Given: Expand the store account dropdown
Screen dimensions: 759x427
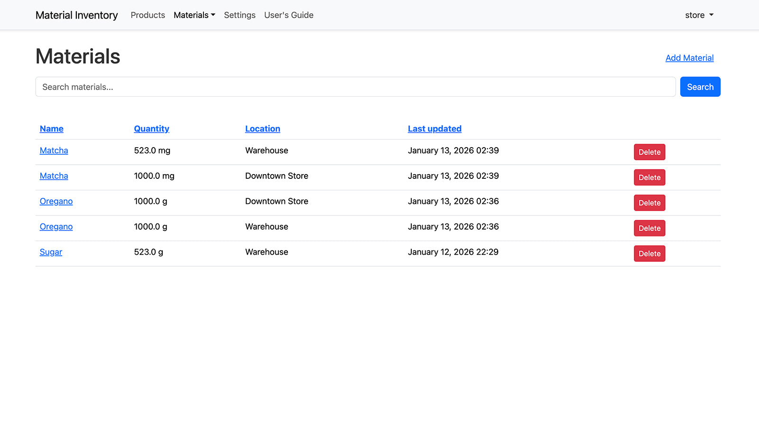Looking at the screenshot, I should click(699, 15).
